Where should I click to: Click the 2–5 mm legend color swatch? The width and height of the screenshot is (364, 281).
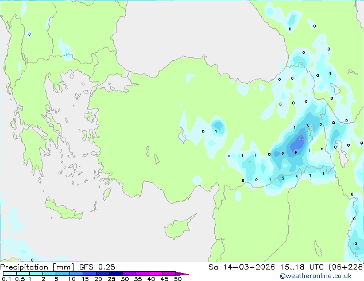point(49,274)
